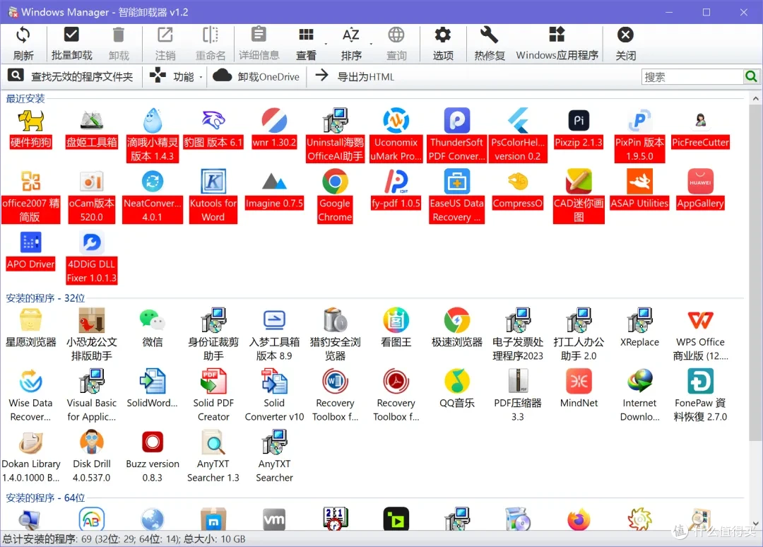Click 查找无效的程序文件夹 toolbar item
The image size is (763, 547).
(x=71, y=76)
